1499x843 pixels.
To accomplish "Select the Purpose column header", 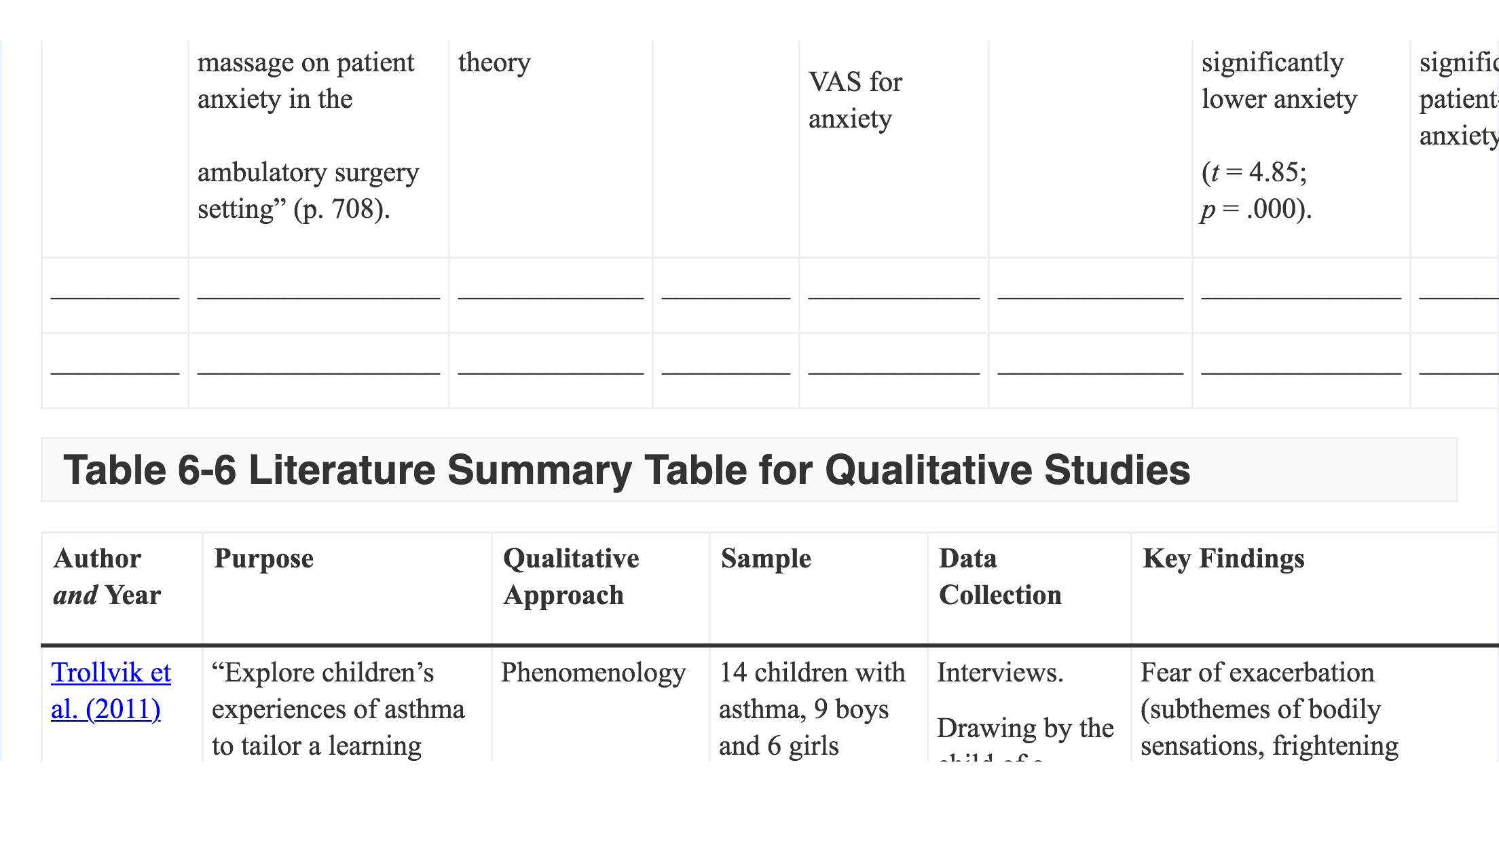I will [x=263, y=559].
